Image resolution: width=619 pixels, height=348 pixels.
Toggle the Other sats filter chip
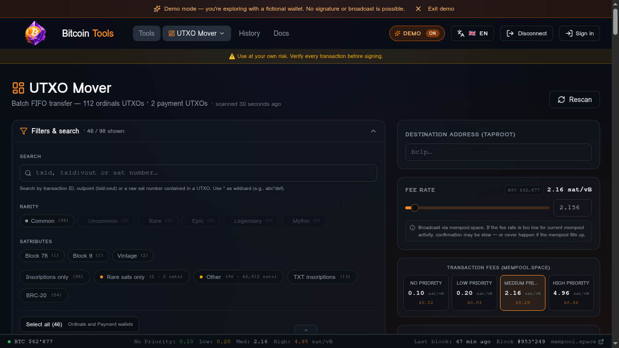pyautogui.click(x=238, y=277)
